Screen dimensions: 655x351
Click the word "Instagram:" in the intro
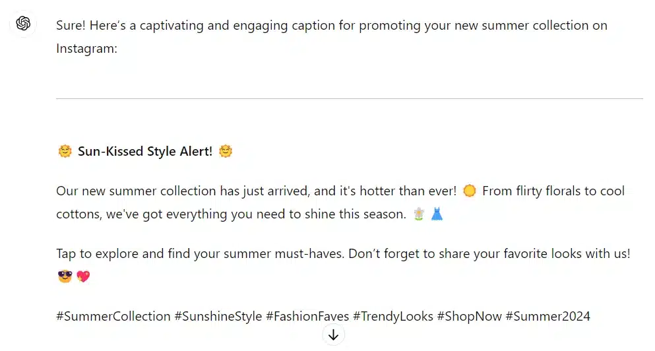[x=86, y=48]
